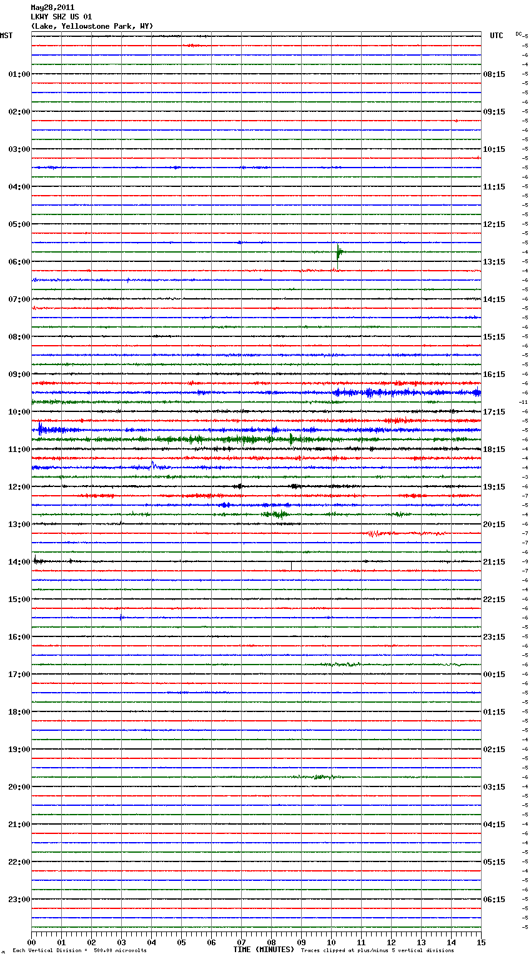Select the 06:00 MST time label
The image size is (531, 959).
19,262
